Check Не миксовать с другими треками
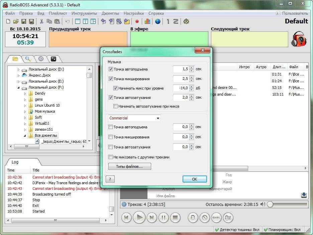The image size is (313, 235). [x=110, y=157]
